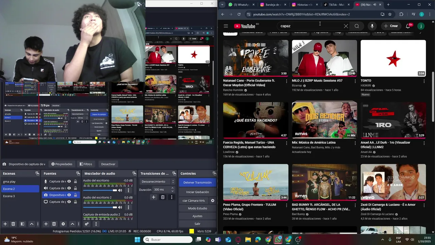Open the YouTube Crear menu
This screenshot has width=435, height=245.
(x=391, y=26)
